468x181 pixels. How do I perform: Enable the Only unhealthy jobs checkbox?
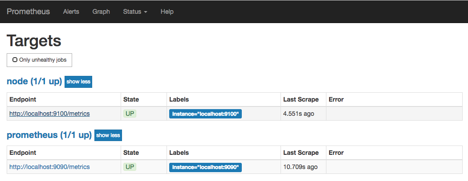(15, 60)
